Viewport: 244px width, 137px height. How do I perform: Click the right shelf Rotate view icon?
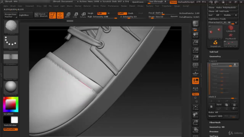coord(196,130)
